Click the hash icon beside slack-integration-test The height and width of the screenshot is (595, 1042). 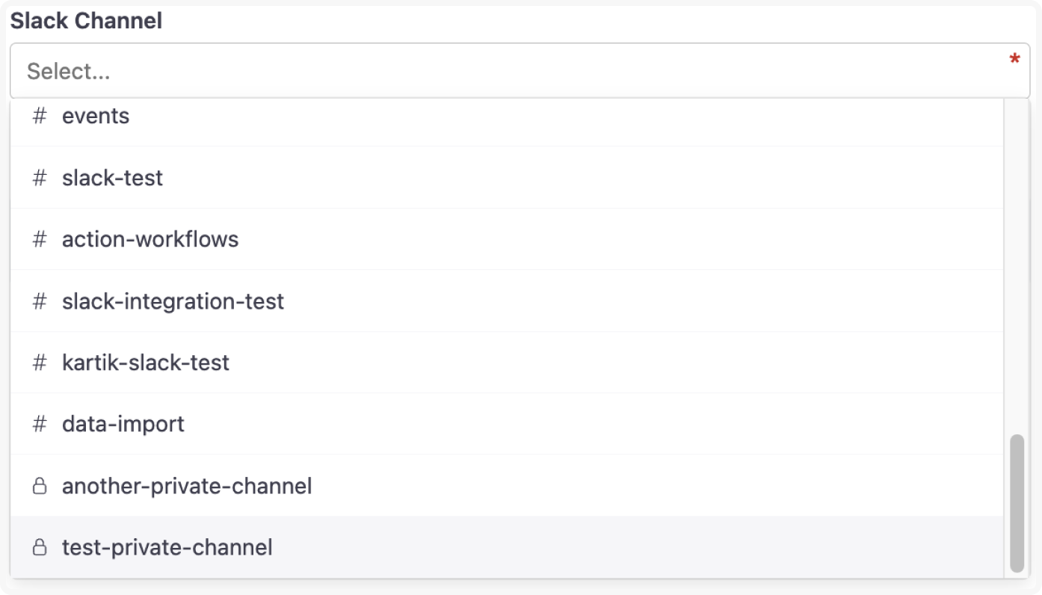tap(40, 301)
